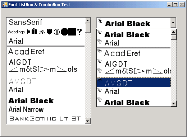Click TrueType icon beside bottom Arial Black dropdown entry
The width and height of the screenshot is (187, 137).
click(100, 100)
